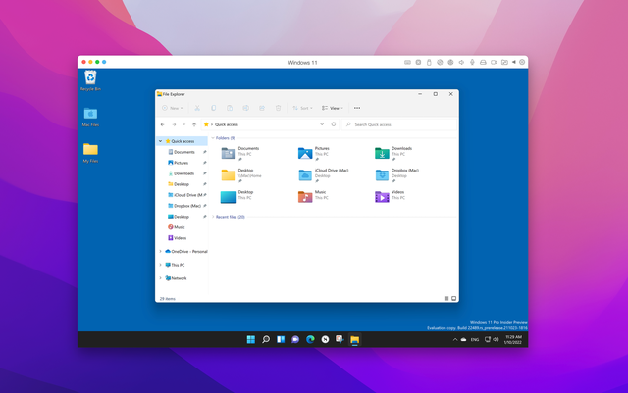
Task: Select Music in the navigation pane
Action: [x=179, y=227]
